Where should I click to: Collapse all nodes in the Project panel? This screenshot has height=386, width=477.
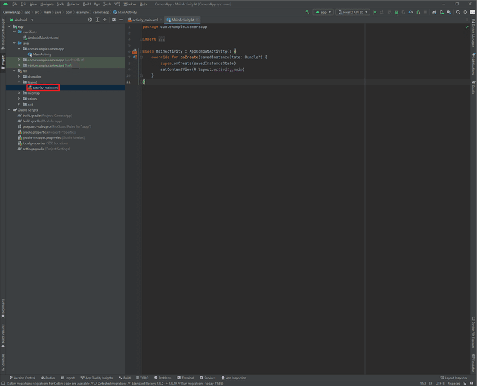pyautogui.click(x=104, y=20)
